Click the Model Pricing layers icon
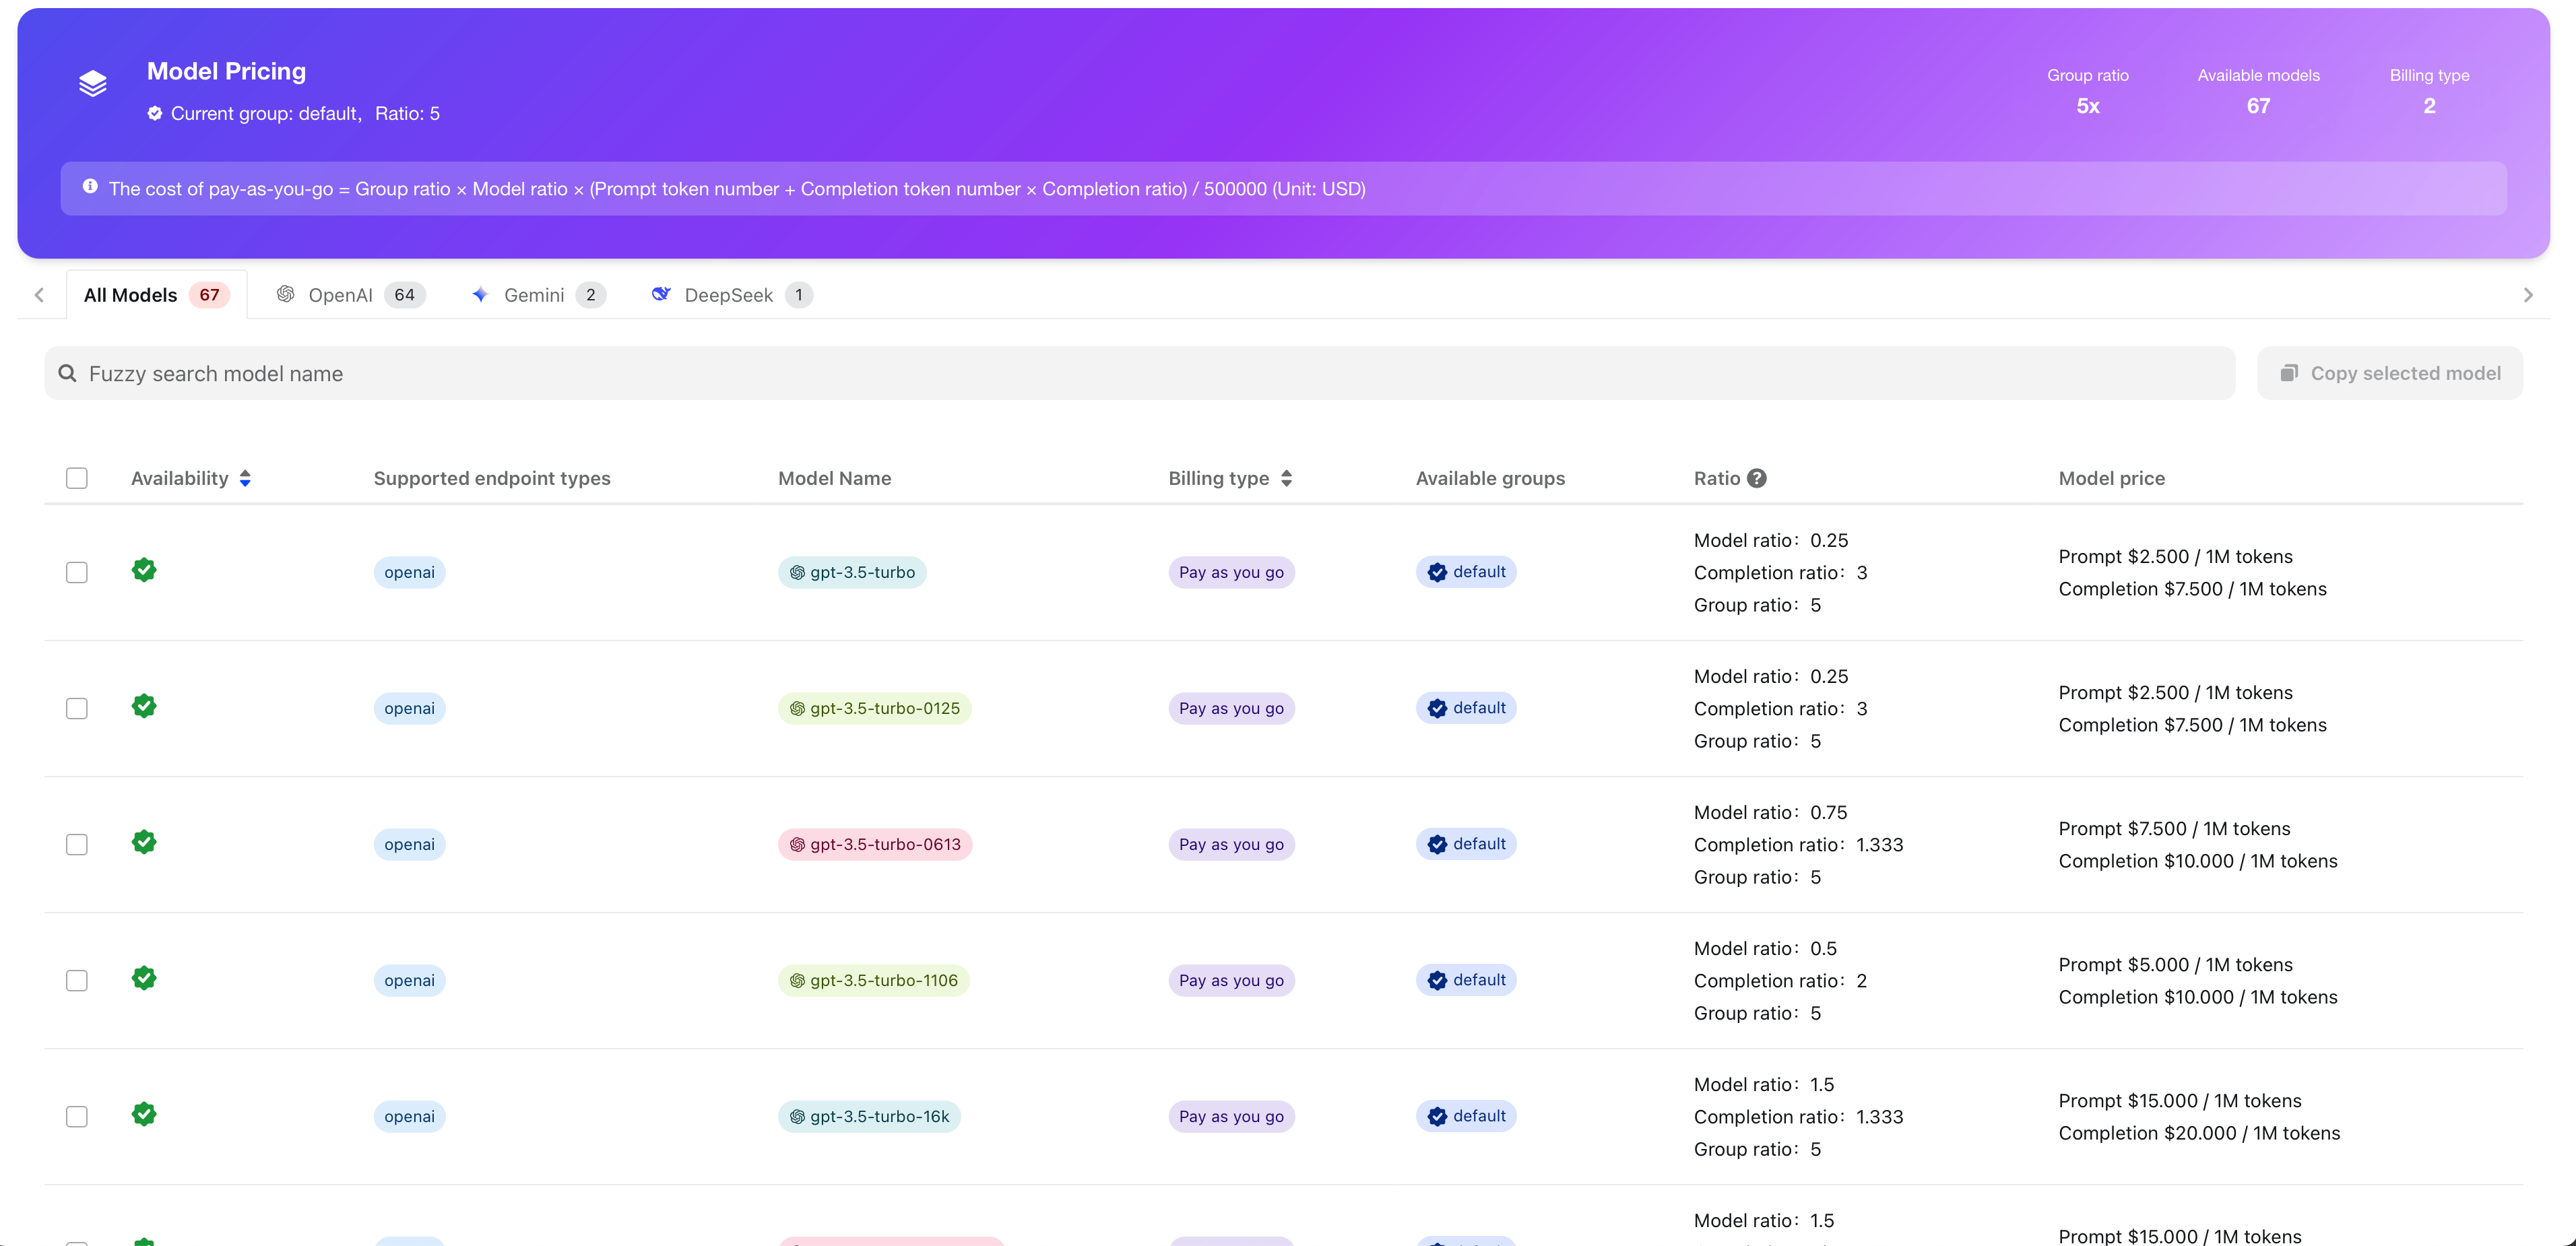The height and width of the screenshot is (1246, 2576). (x=93, y=84)
